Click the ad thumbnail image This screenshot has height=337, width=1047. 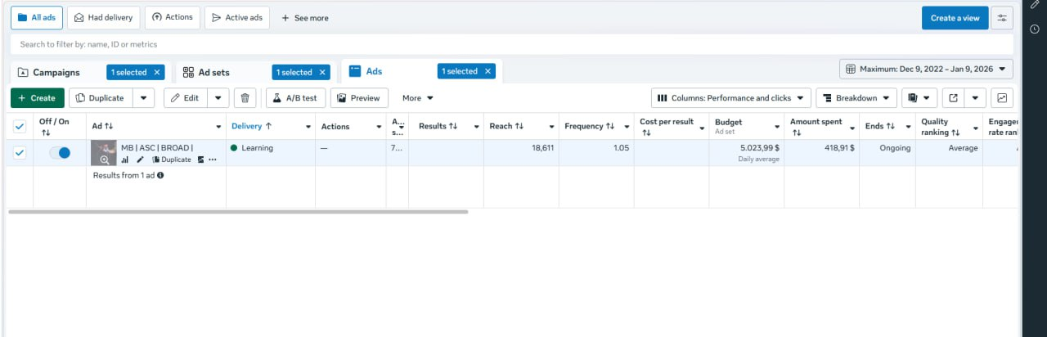coord(104,153)
